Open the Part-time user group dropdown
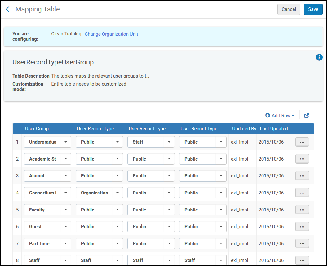Viewport: 327px width, 266px height. point(47,243)
